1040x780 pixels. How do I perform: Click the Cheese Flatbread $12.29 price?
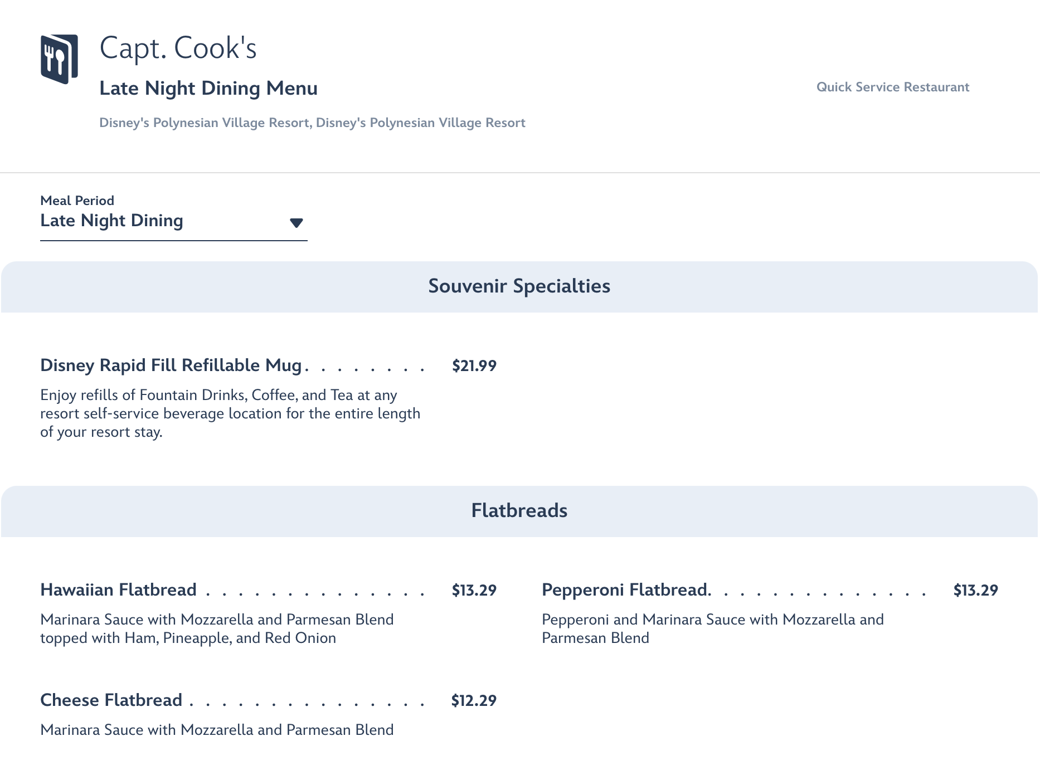point(474,701)
